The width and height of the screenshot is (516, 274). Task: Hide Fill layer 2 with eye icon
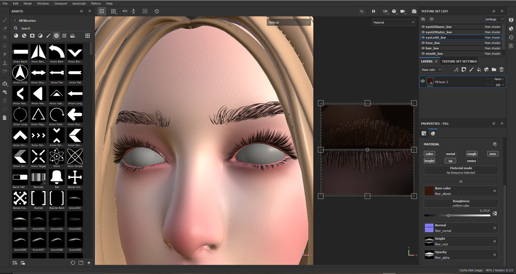pos(423,81)
